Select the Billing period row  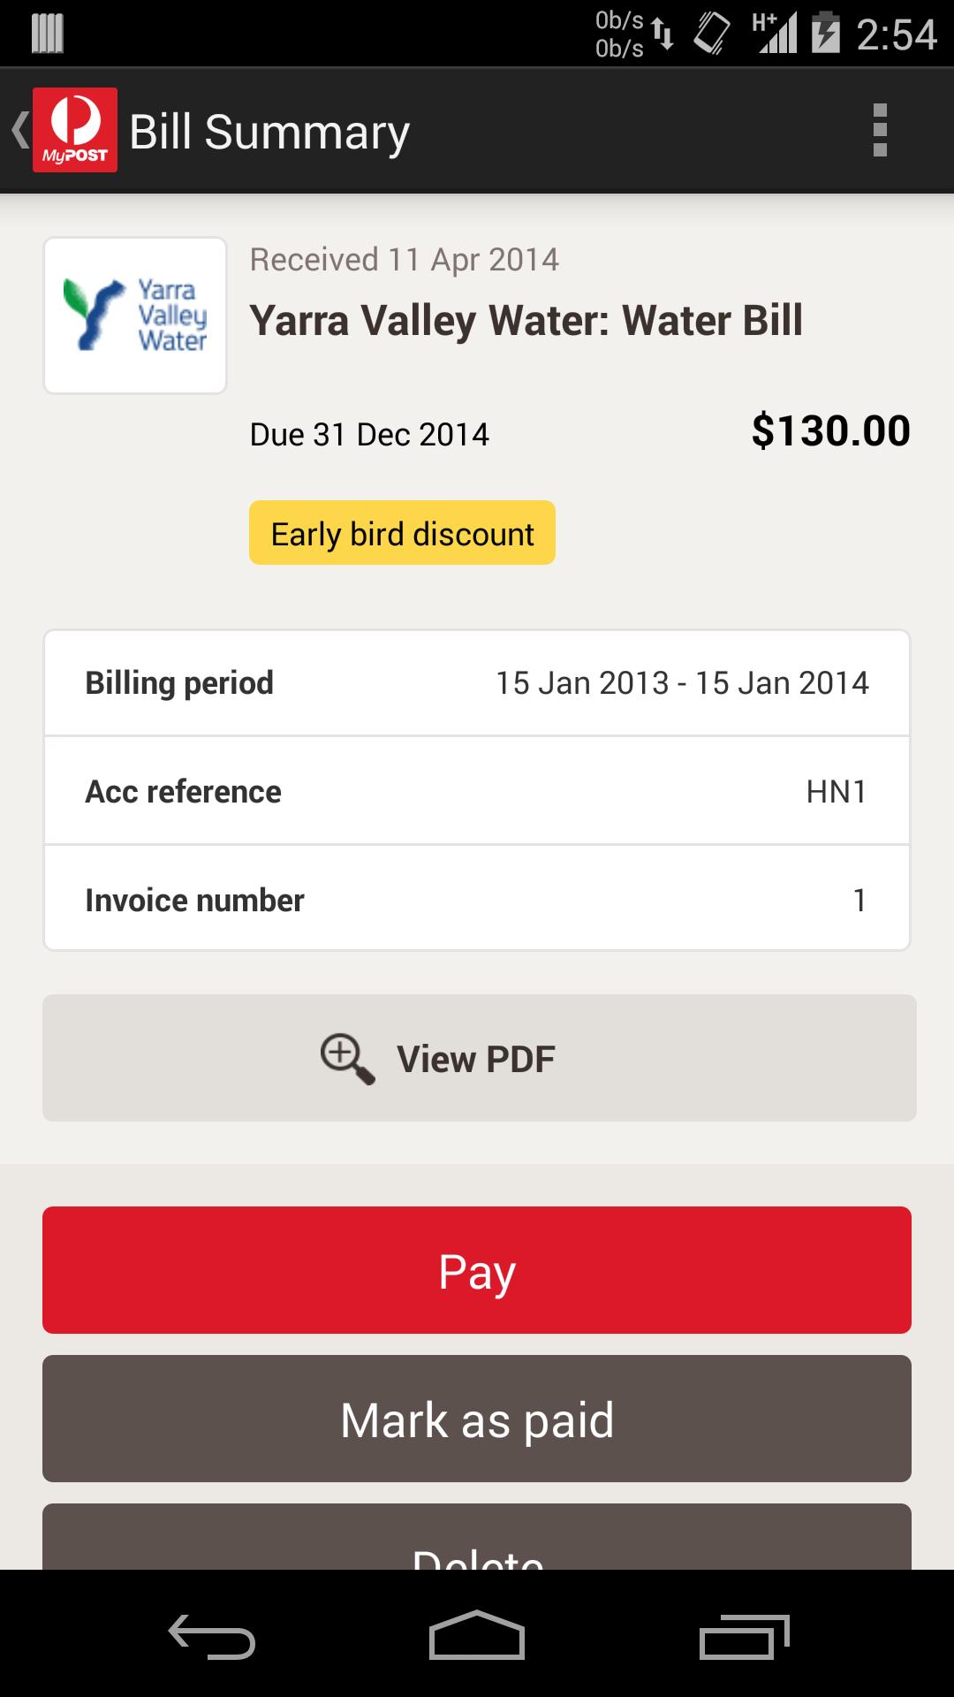(477, 682)
